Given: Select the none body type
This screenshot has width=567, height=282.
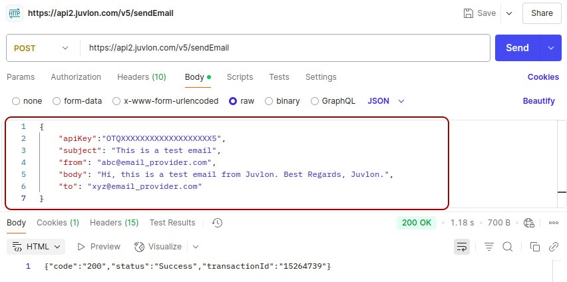Looking at the screenshot, I should [27, 101].
